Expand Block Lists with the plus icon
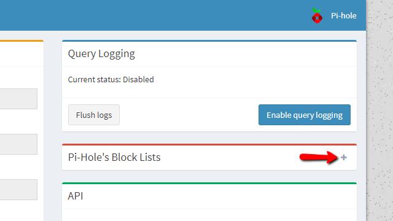Screen dimensions: 393x221 [x=344, y=157]
